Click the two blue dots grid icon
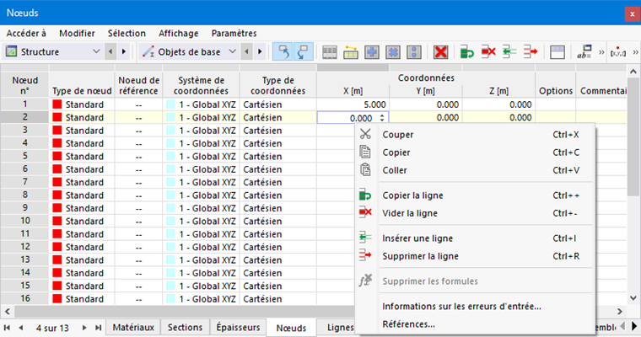The image size is (641, 337). point(414,52)
